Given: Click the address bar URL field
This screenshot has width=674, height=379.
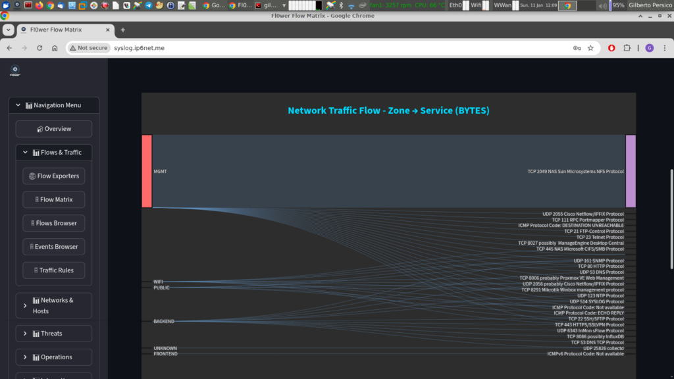Looking at the screenshot, I should pos(329,48).
